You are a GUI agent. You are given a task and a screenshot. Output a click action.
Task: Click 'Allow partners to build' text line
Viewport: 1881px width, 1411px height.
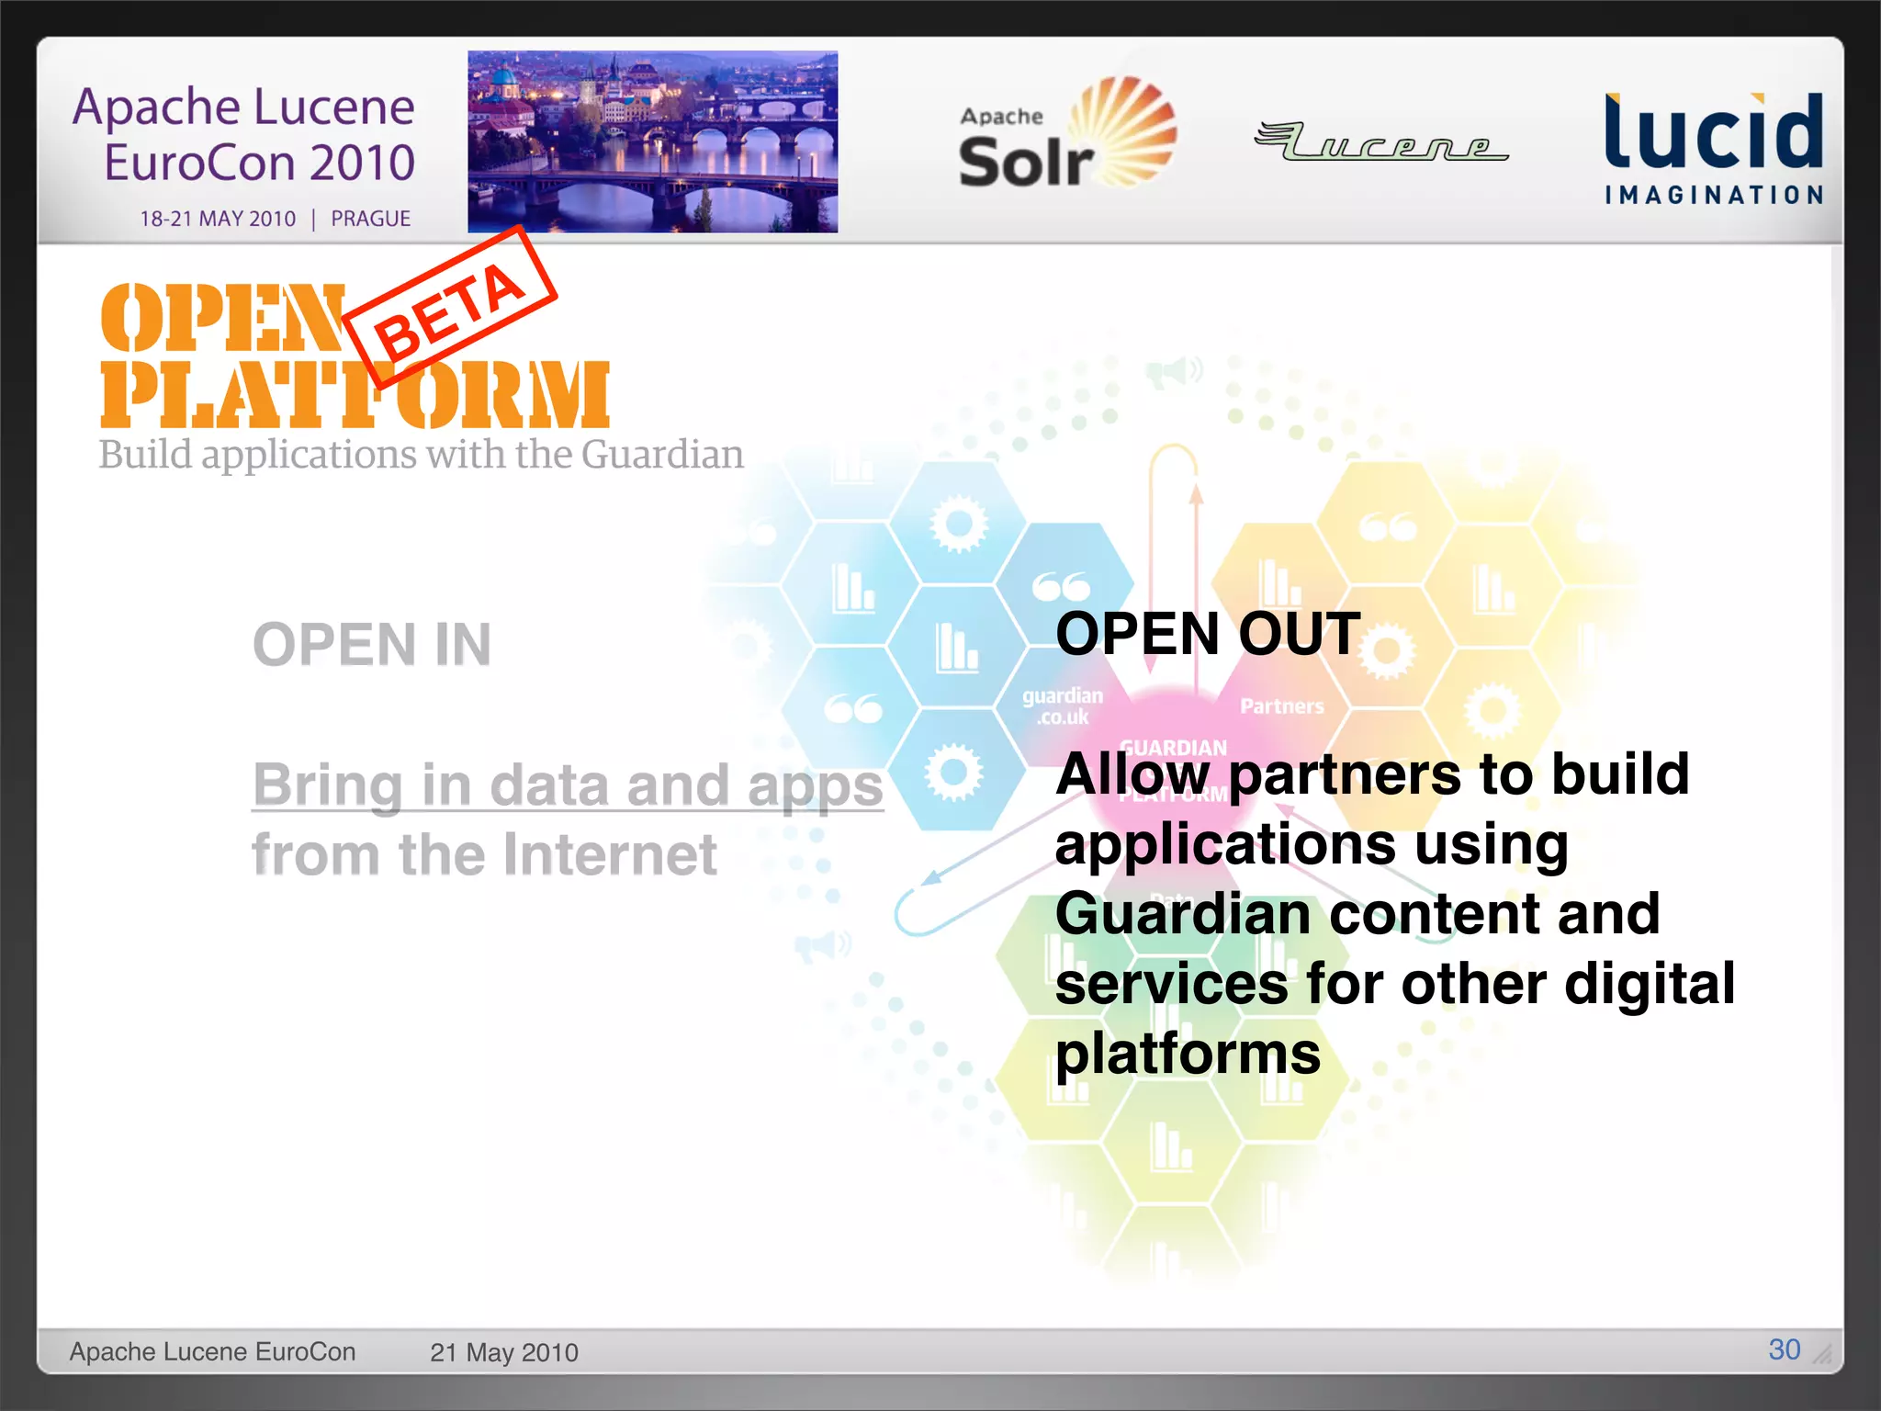pyautogui.click(x=1372, y=774)
